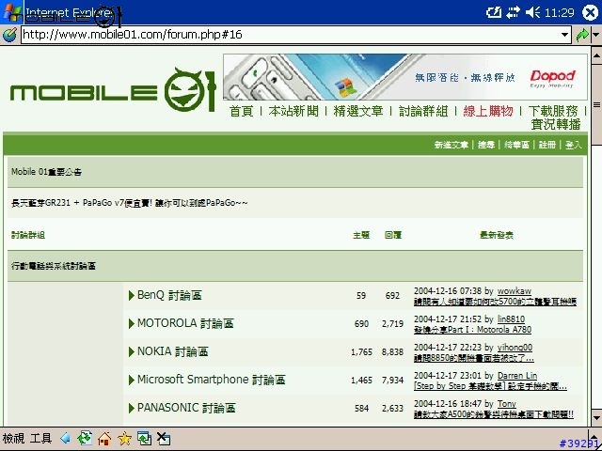Open the 工具 (Tools) menu
Image resolution: width=602 pixels, height=451 pixels.
(40, 438)
